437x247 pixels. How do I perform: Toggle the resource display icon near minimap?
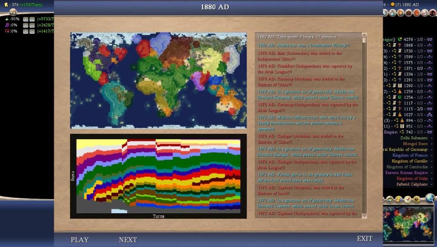(x=399, y=199)
